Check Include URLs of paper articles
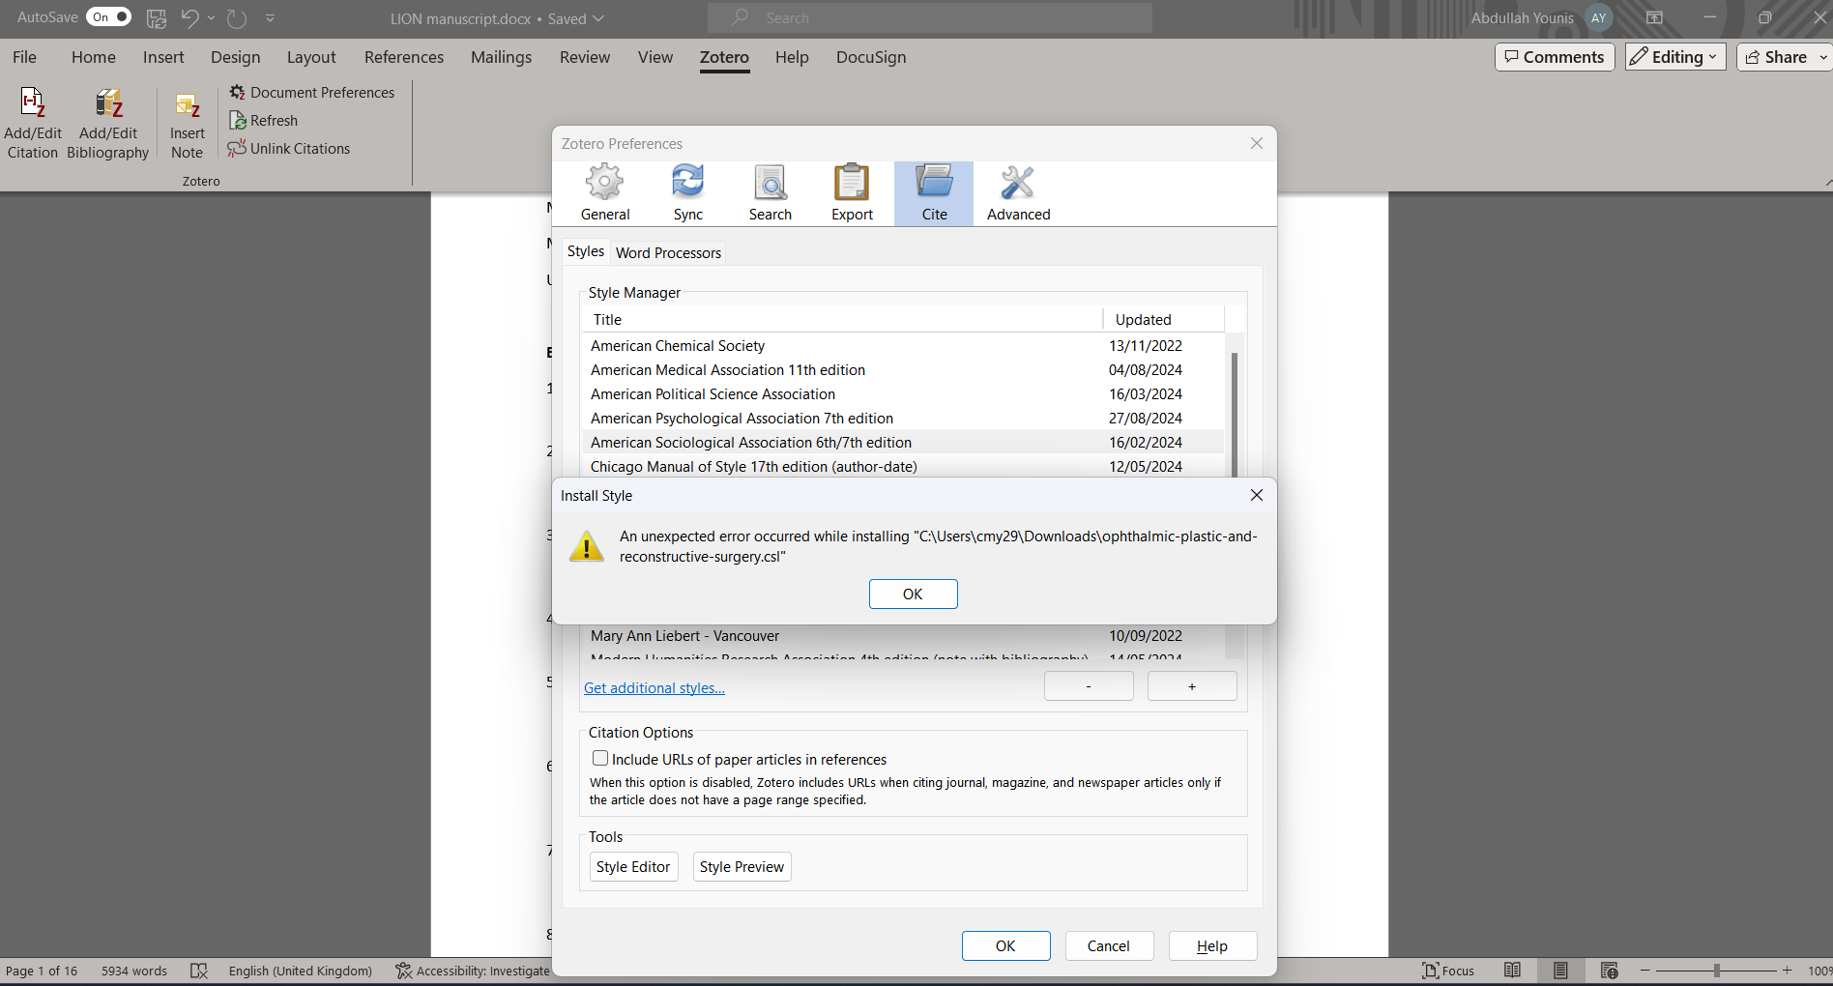 (x=600, y=759)
